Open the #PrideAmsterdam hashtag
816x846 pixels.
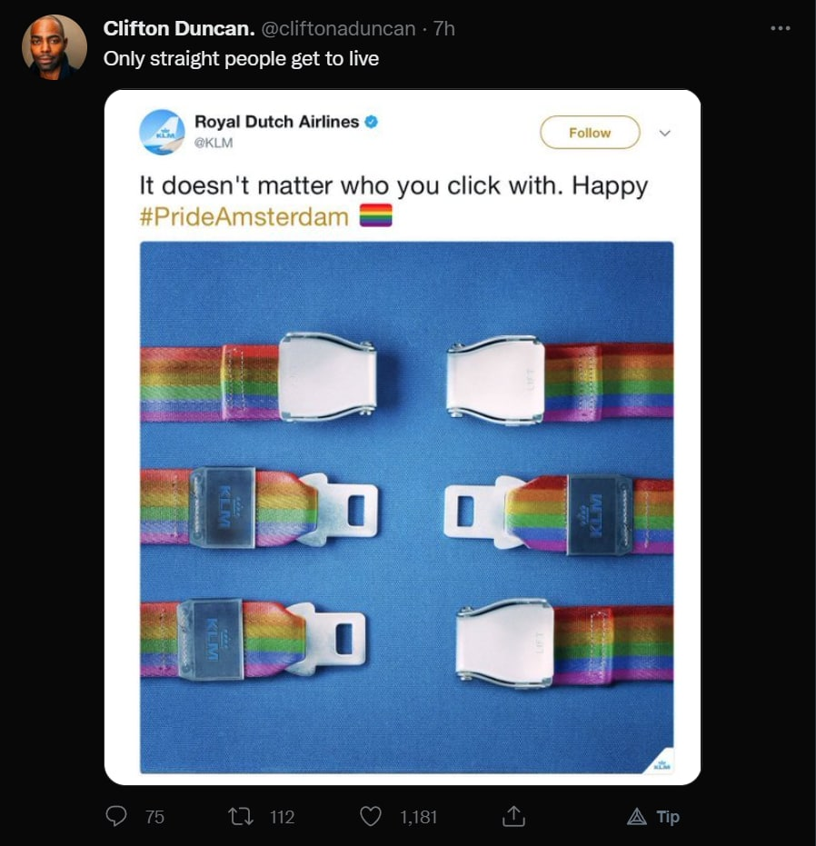[x=244, y=217]
